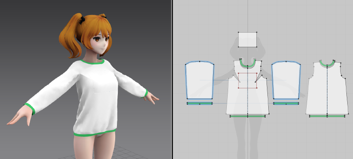353x159 pixels.
Task: Click the black hair tie on the large ponytail
Action: (82, 20)
